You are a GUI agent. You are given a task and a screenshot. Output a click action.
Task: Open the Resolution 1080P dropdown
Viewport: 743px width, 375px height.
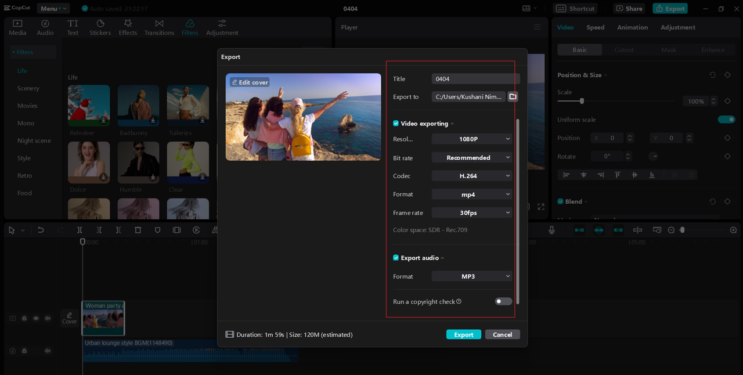click(472, 139)
